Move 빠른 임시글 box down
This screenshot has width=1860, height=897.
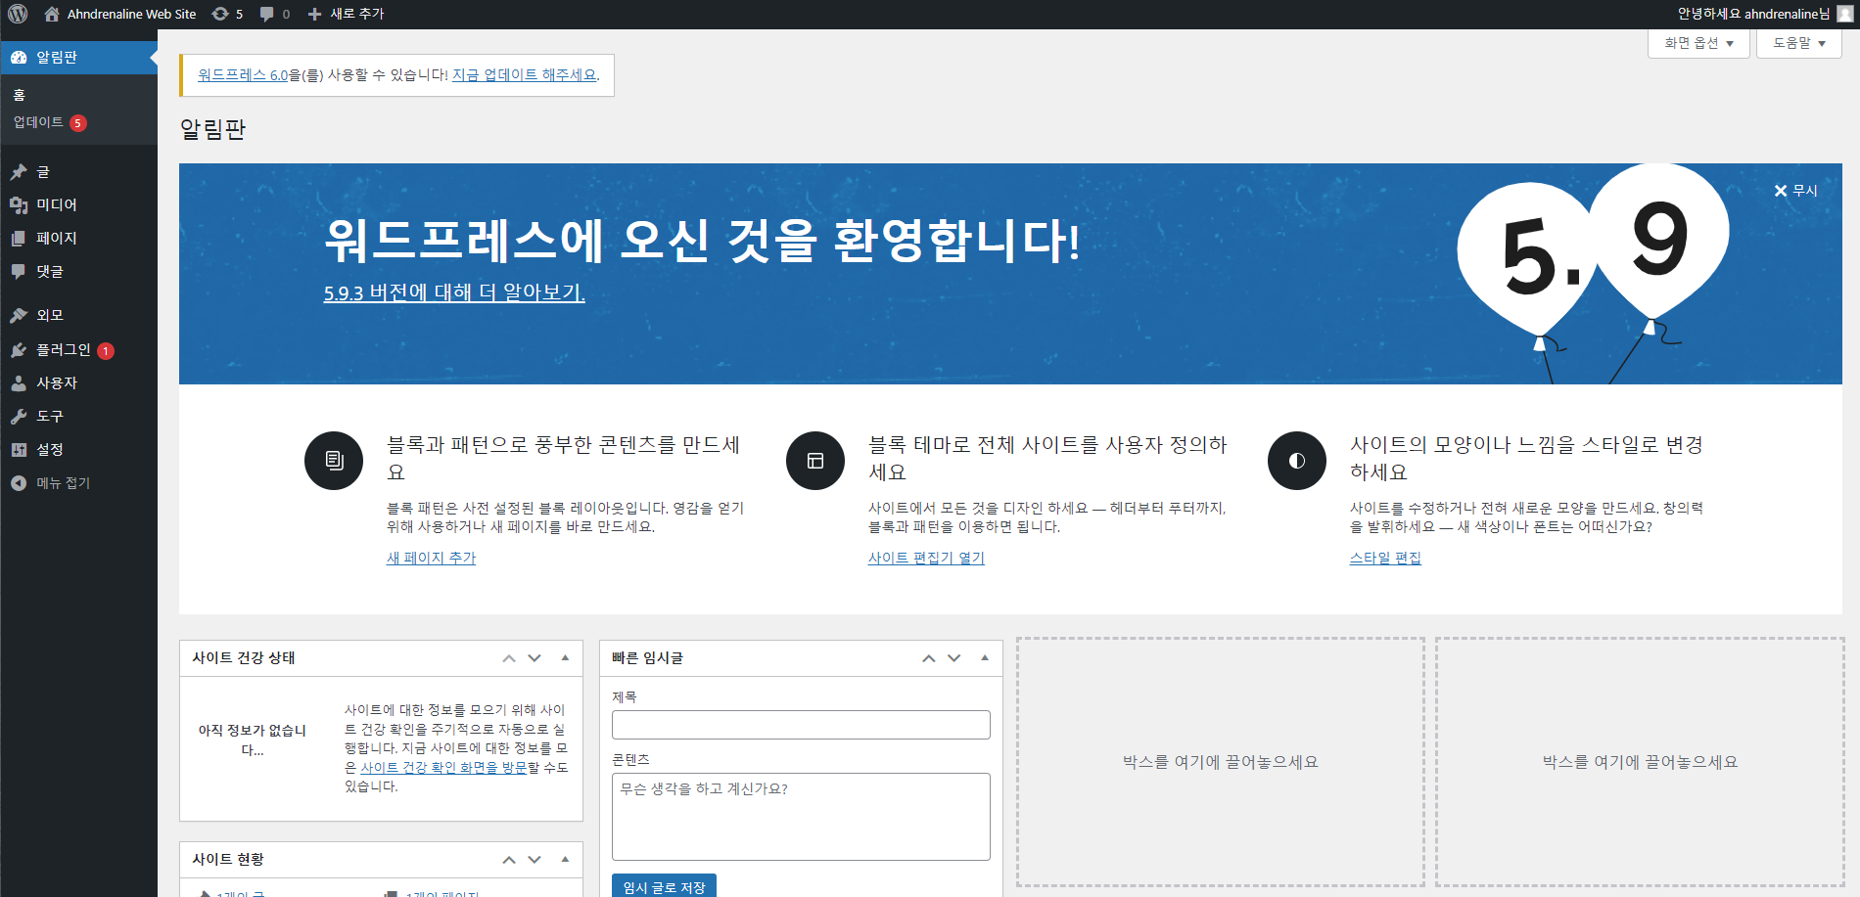point(954,658)
